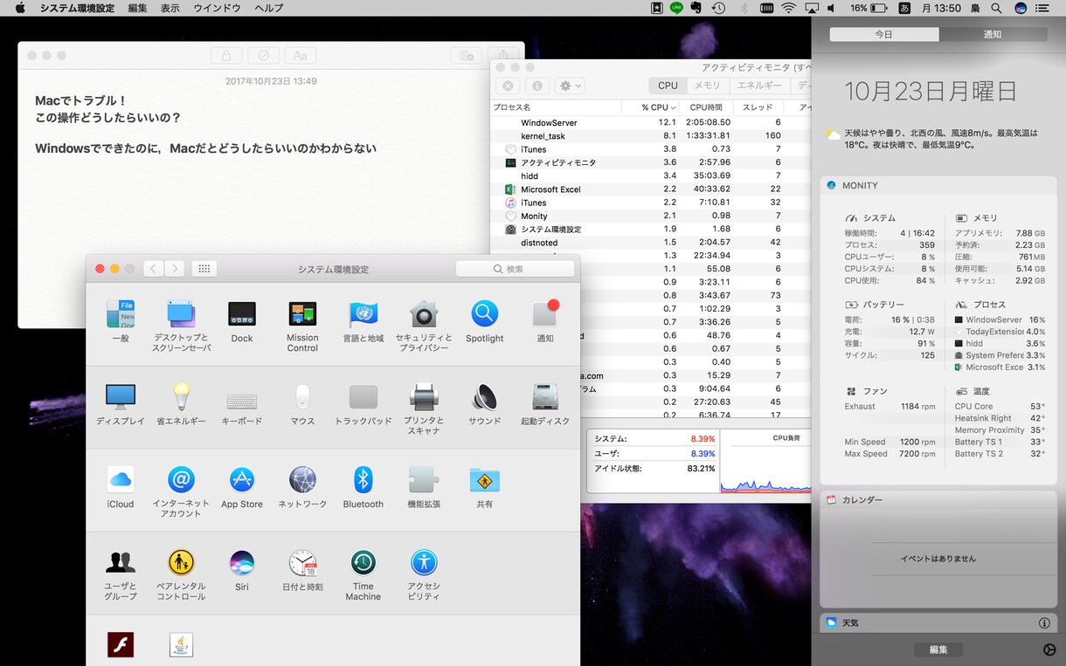
Task: Switch to 今日 tab in Notification Center
Action: click(x=884, y=35)
